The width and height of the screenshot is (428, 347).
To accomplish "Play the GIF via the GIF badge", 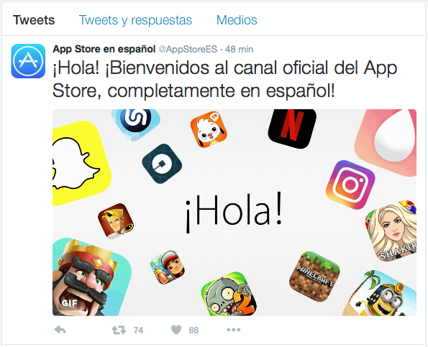I will [69, 303].
